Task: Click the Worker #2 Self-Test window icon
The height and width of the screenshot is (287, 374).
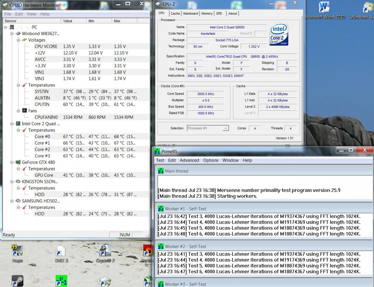Action: tap(161, 247)
